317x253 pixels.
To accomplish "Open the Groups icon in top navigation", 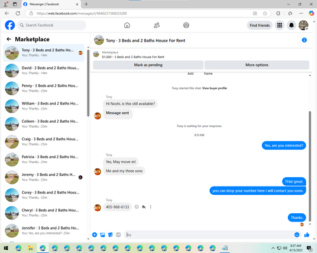I will 186,25.
